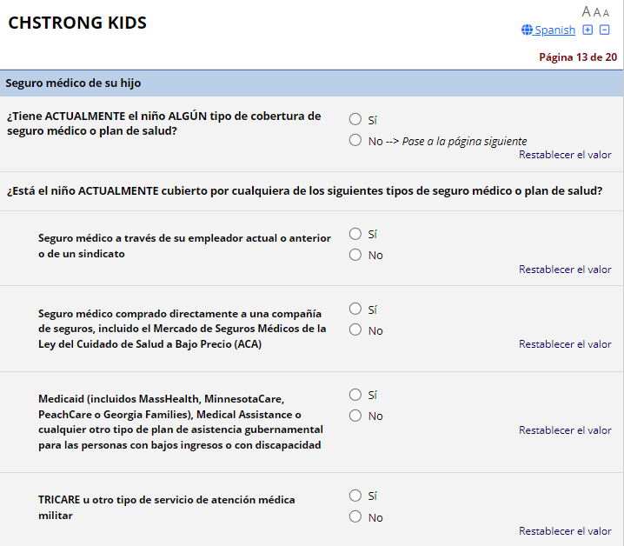Image resolution: width=624 pixels, height=546 pixels.
Task: Select Sí for empleador actual o anterior
Action: [x=355, y=234]
